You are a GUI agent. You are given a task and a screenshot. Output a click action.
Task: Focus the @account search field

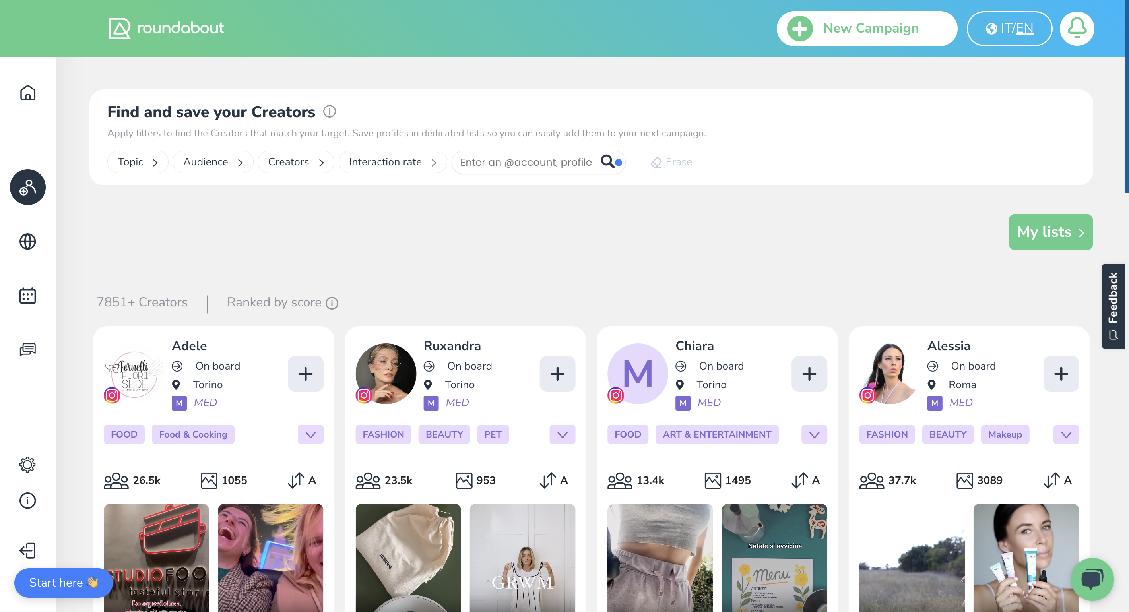526,162
